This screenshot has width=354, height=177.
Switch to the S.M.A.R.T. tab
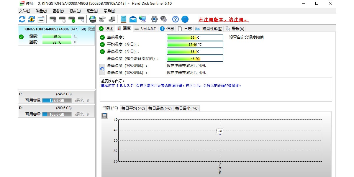coord(145,29)
